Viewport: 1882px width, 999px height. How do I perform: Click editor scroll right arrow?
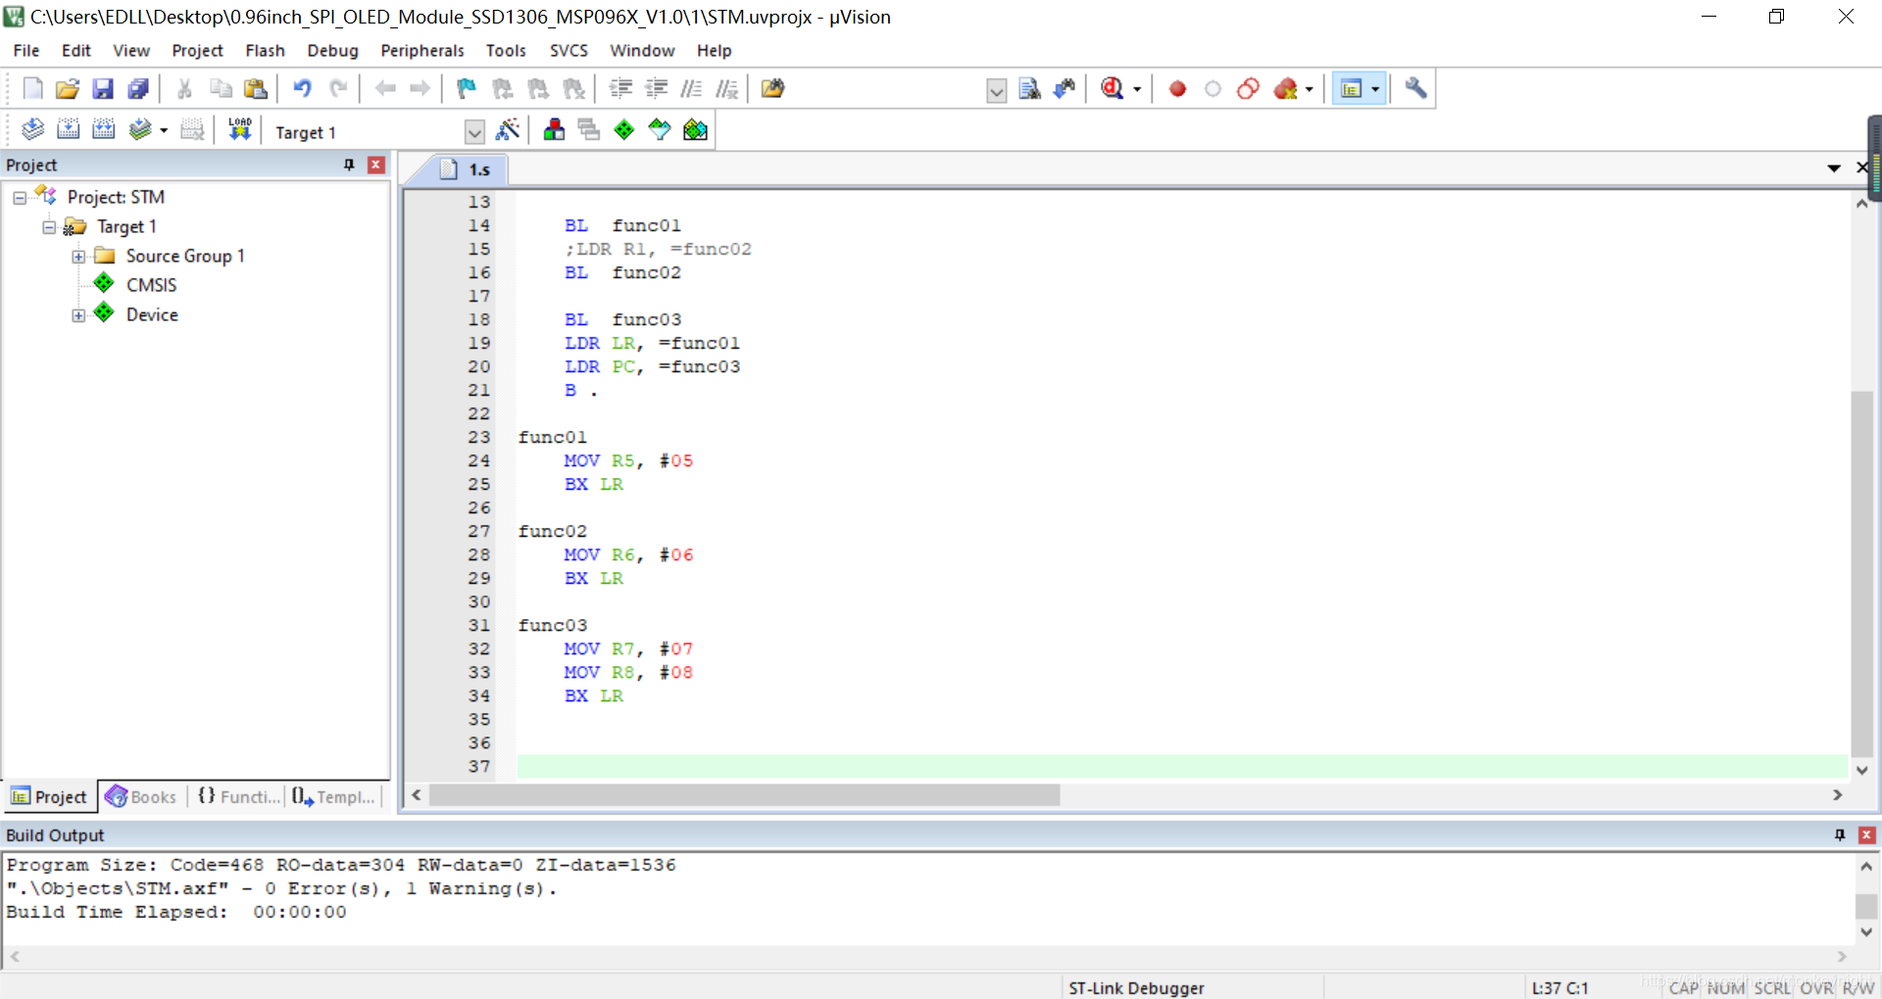[1838, 795]
